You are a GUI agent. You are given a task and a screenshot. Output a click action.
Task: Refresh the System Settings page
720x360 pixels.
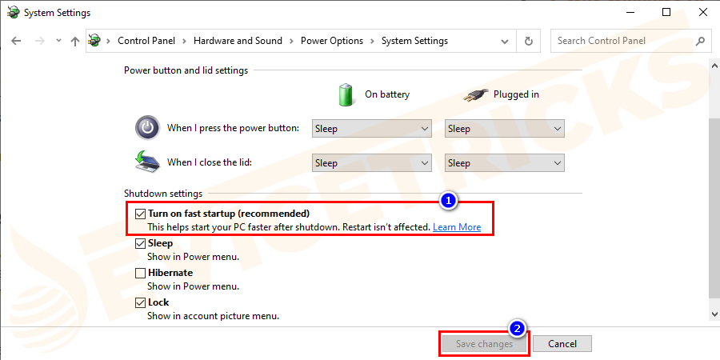tap(528, 41)
